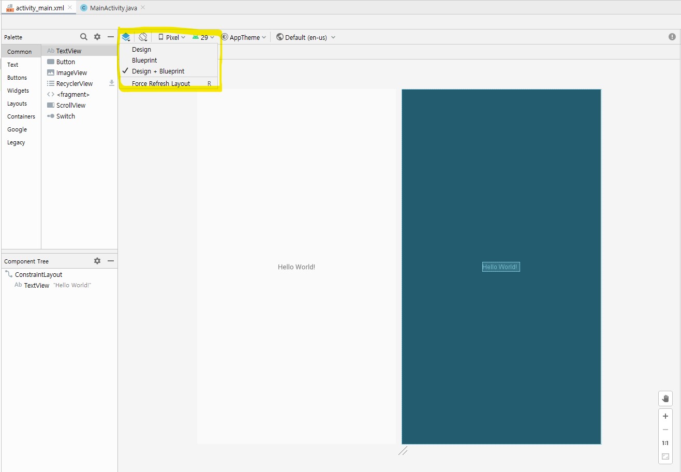Select the Widgets palette category

21,91
